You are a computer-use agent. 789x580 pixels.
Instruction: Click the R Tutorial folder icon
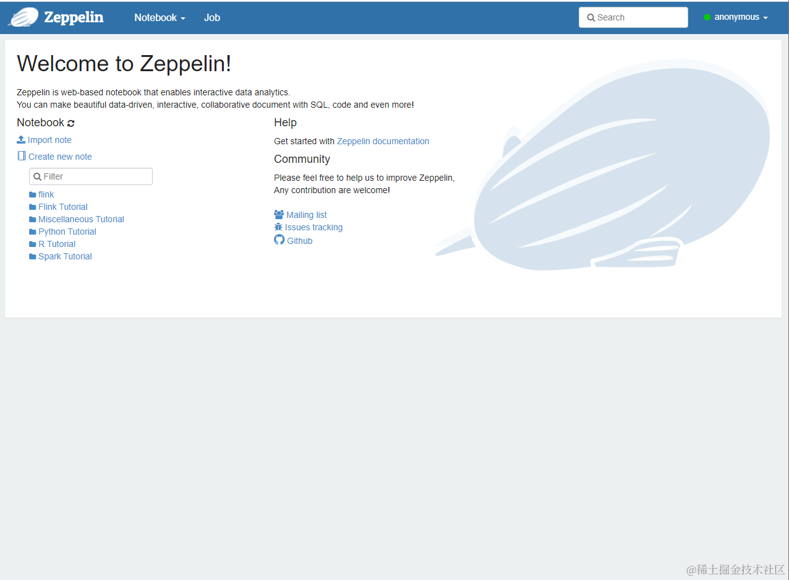tap(33, 244)
